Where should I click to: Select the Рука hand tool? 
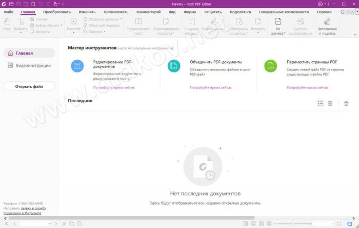[7, 25]
